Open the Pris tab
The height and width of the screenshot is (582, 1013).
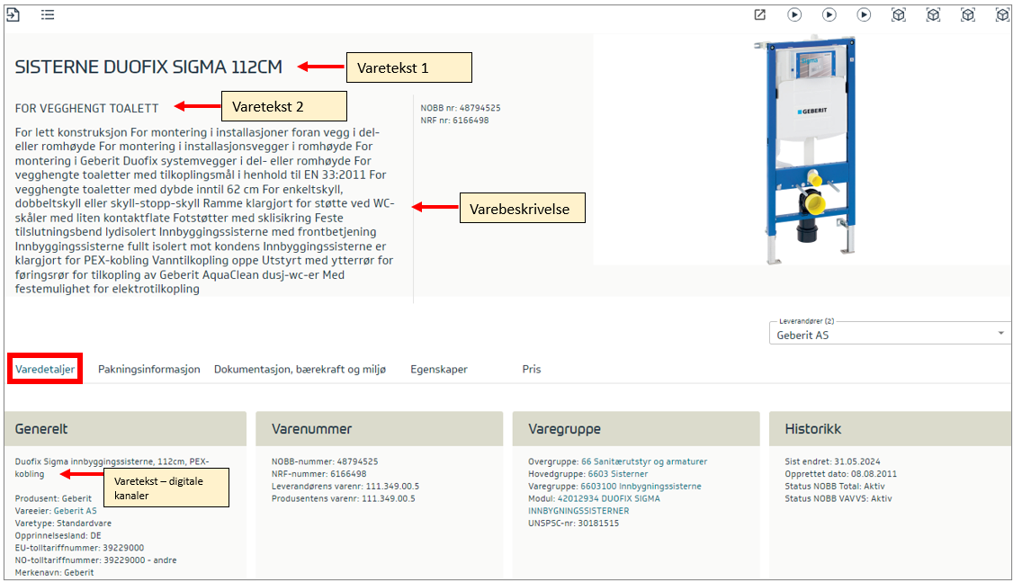pyautogui.click(x=532, y=369)
